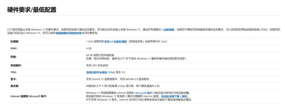The image size is (285, 110).
Task: Click the 720p display requirement text
Action: coord(123,86)
